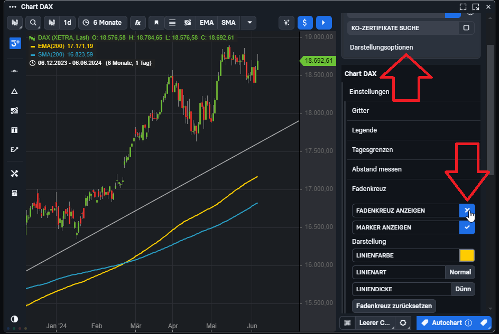Viewport: 499px width, 334px height.
Task: Click Fadenkreuz zurücksetzen button
Action: (393, 306)
